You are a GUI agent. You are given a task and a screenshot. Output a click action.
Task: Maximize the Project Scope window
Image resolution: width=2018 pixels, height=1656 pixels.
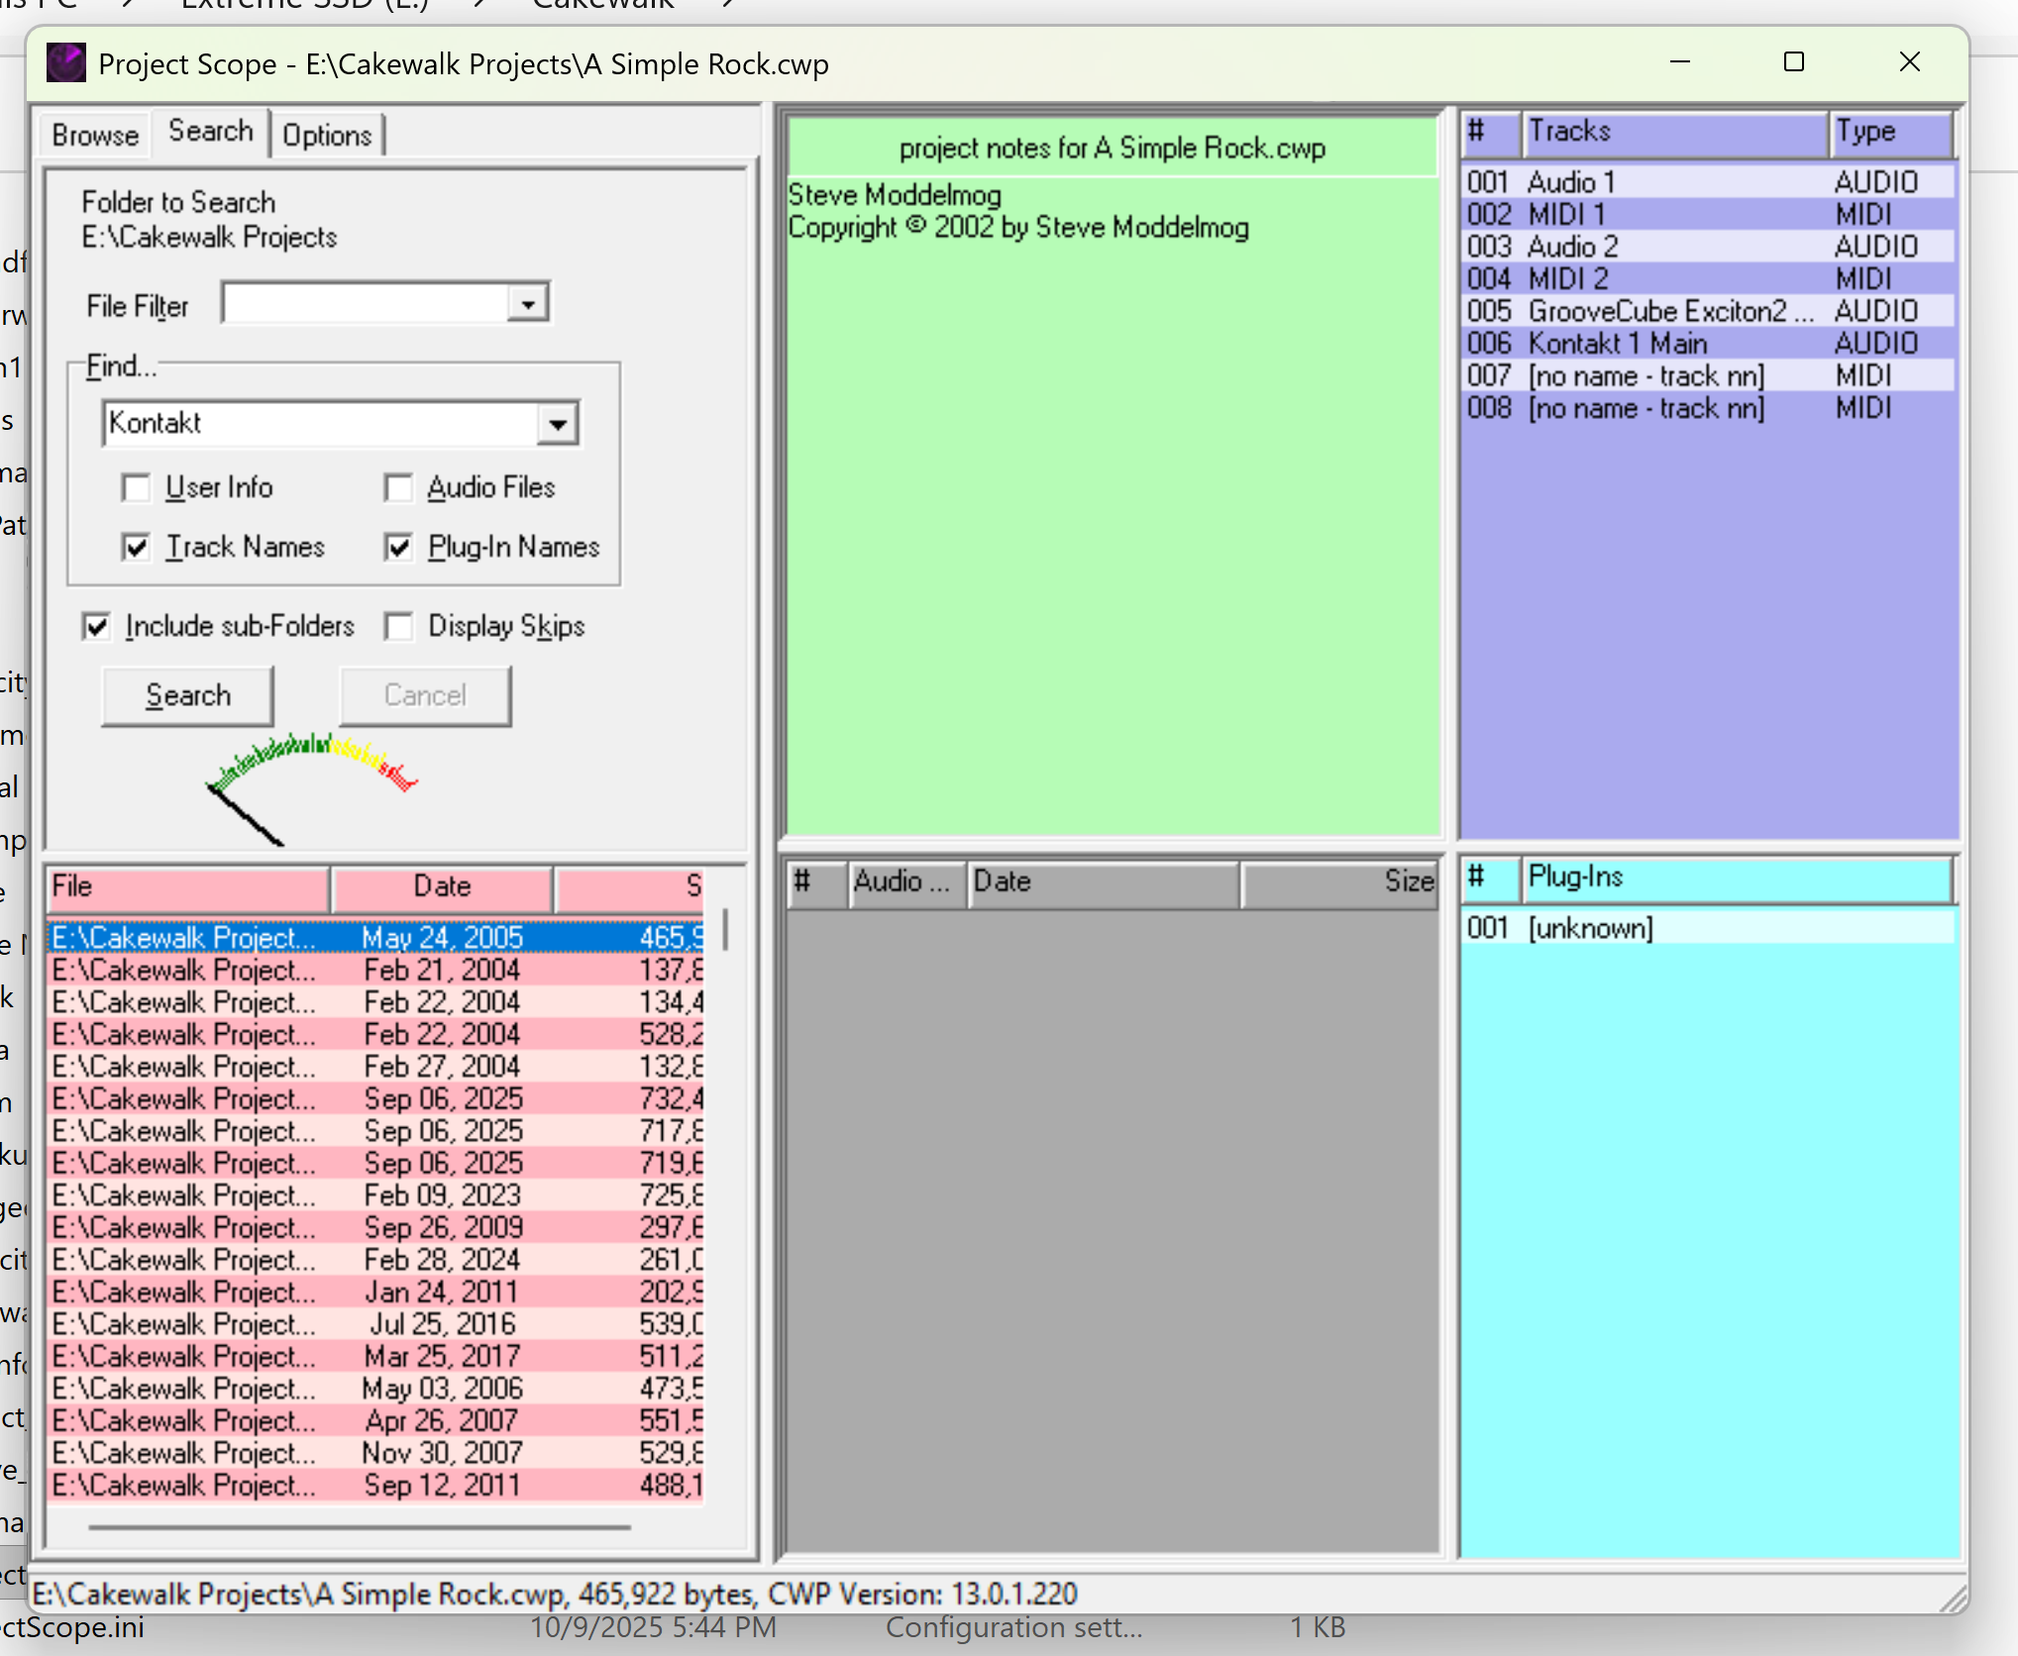coord(1793,62)
